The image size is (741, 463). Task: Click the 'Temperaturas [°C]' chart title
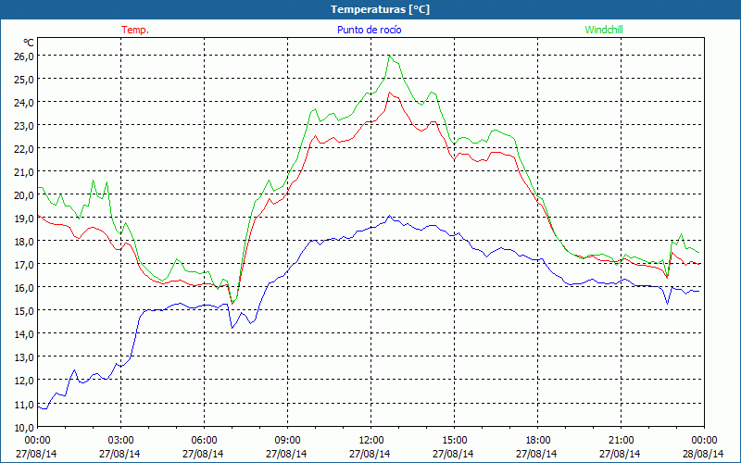tap(380, 9)
